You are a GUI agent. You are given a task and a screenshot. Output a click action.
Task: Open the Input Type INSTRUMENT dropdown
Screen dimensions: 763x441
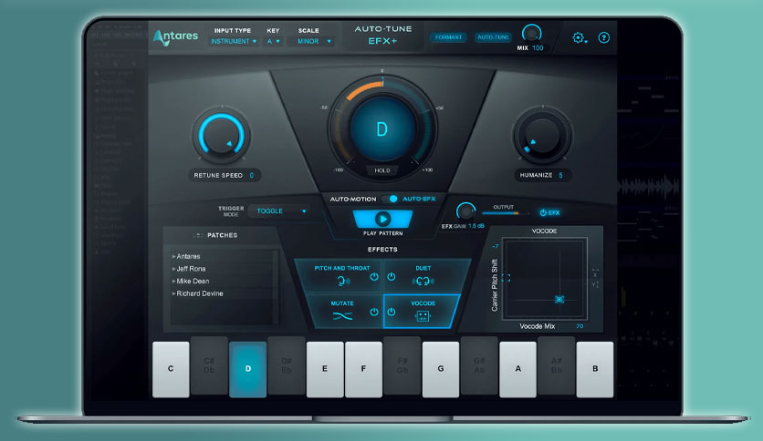[x=234, y=42]
